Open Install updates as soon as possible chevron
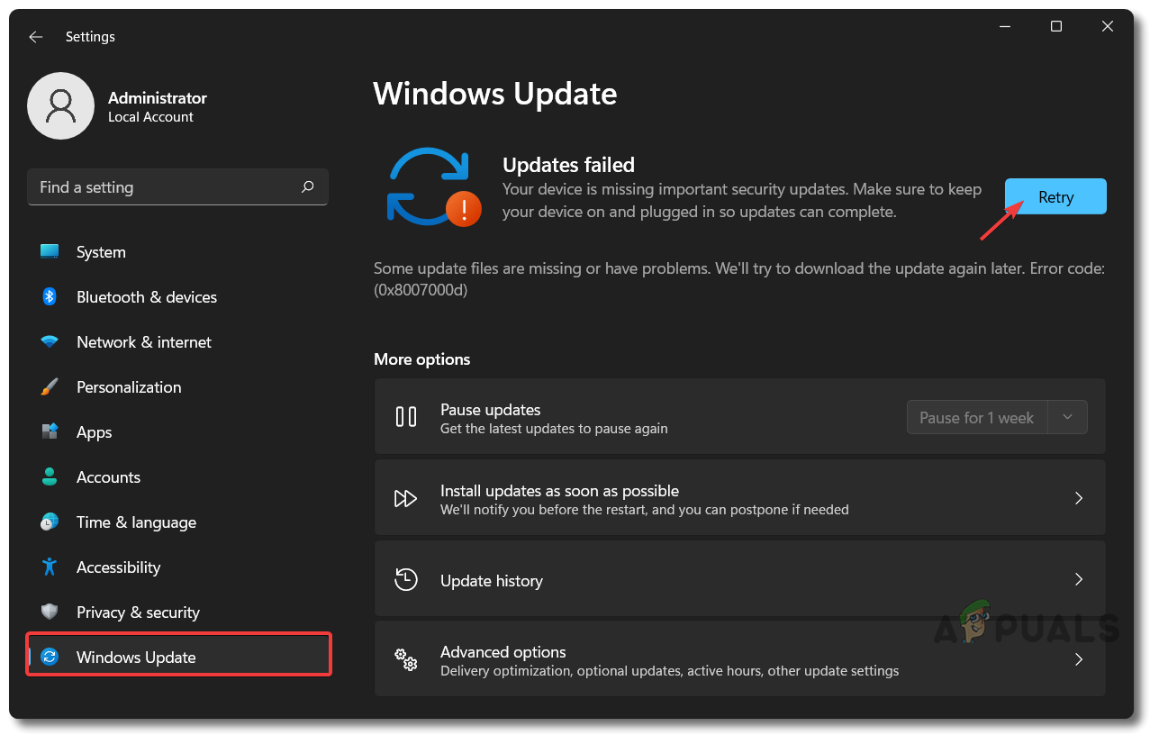1150x735 pixels. pyautogui.click(x=1078, y=498)
